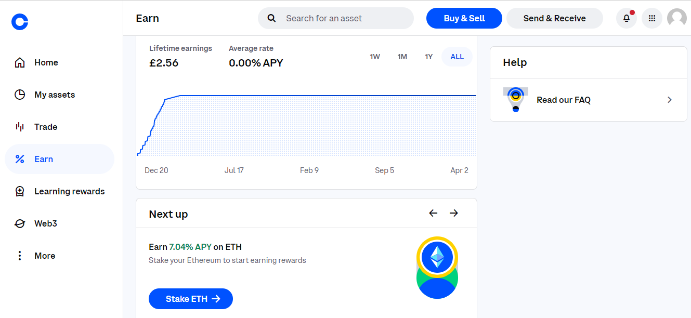
Task: Click the Earn percent icon
Action: [x=20, y=159]
